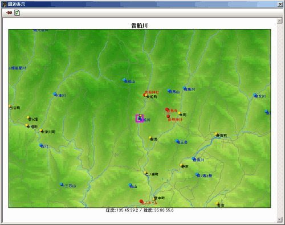Viewport: 285px width, 225px height.
Task: Click the yellow 二ノ瀬町 marker dot
Action: click(145, 173)
